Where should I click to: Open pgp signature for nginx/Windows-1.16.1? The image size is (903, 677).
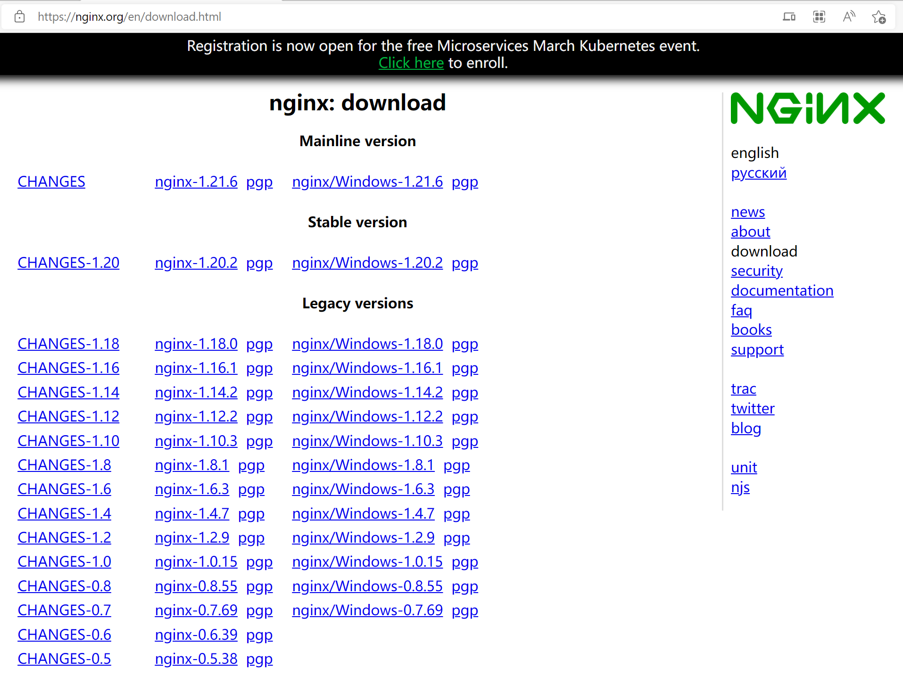point(465,369)
